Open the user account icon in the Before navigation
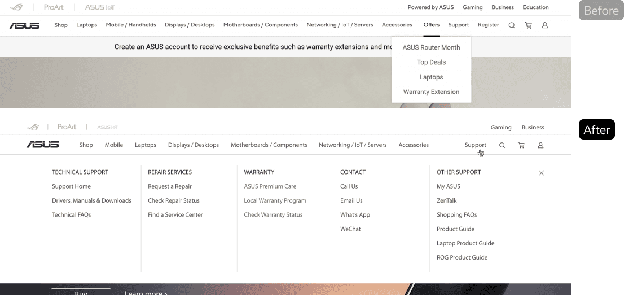The width and height of the screenshot is (624, 295). point(545,25)
